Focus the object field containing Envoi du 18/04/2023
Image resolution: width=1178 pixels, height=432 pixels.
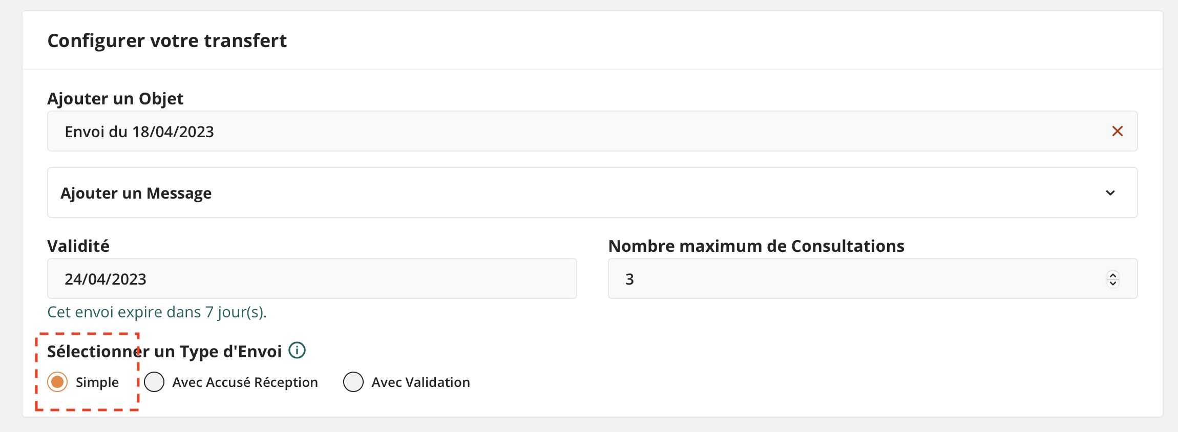(563, 132)
